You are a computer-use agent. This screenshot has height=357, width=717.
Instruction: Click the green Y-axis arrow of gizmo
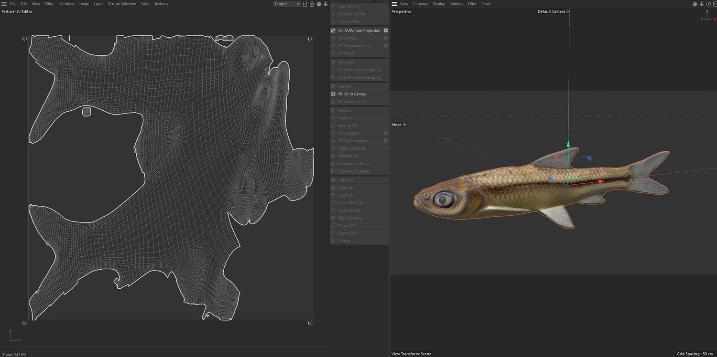pos(568,144)
